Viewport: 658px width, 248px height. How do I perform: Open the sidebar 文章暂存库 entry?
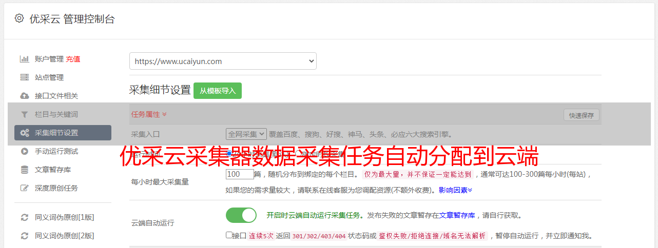coord(53,170)
